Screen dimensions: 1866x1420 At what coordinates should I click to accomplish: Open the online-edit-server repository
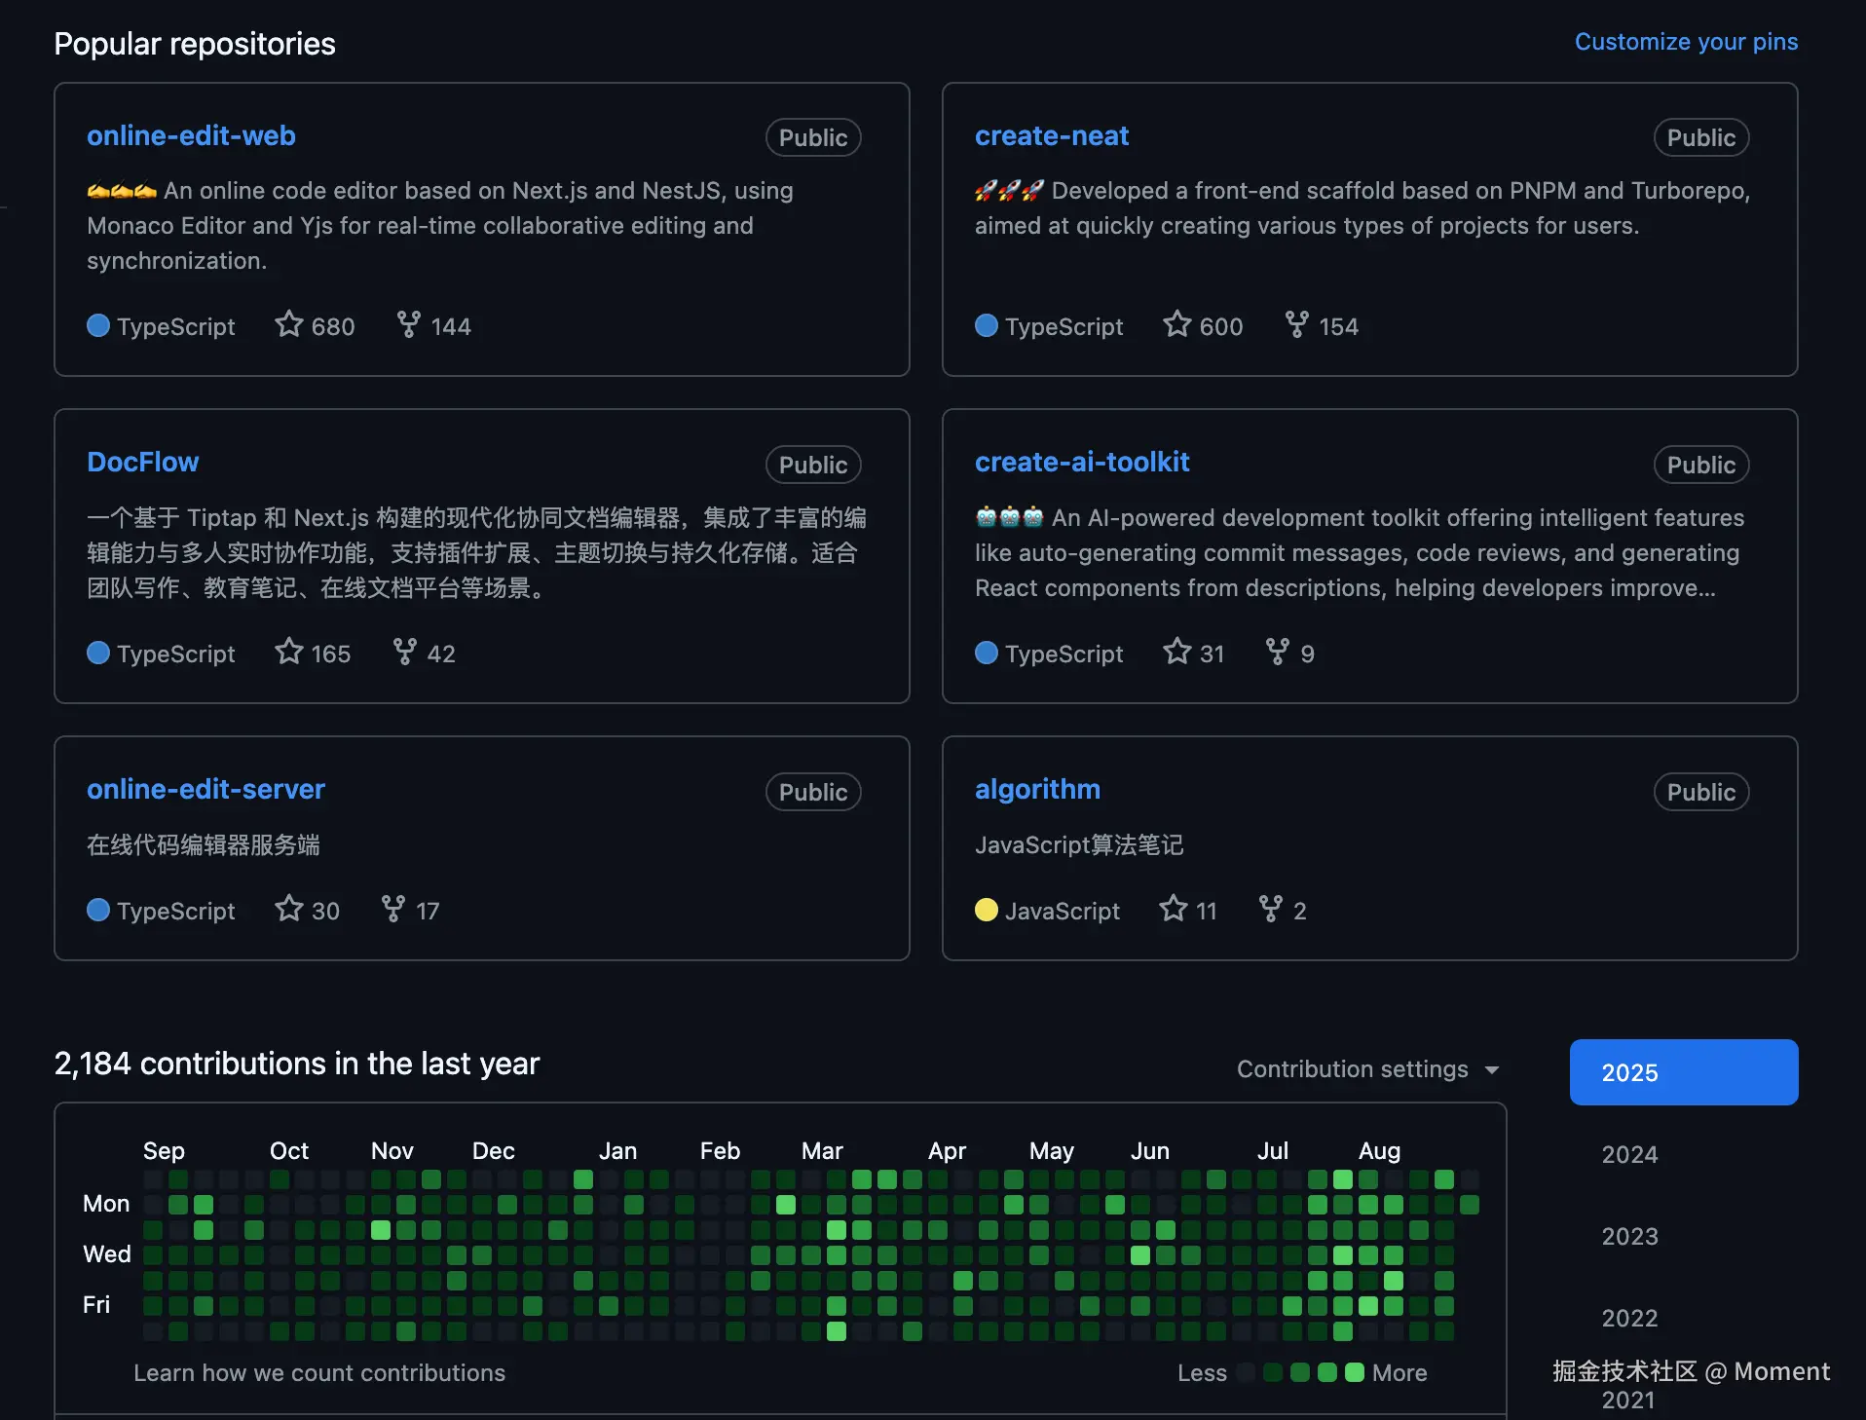click(x=205, y=789)
